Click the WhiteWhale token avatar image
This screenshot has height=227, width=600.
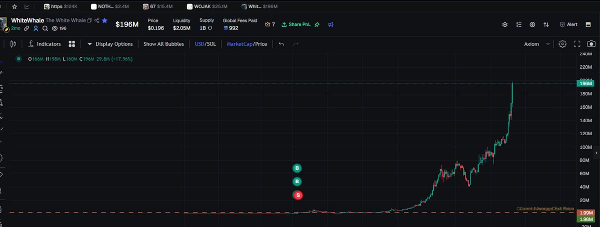tap(4, 24)
